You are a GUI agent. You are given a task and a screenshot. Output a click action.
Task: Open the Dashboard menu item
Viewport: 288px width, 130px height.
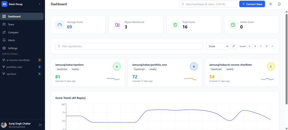pyautogui.click(x=22, y=16)
